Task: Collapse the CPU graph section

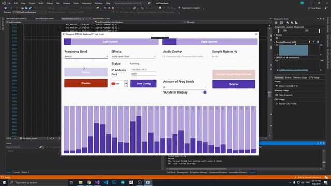Action: [x=275, y=57]
